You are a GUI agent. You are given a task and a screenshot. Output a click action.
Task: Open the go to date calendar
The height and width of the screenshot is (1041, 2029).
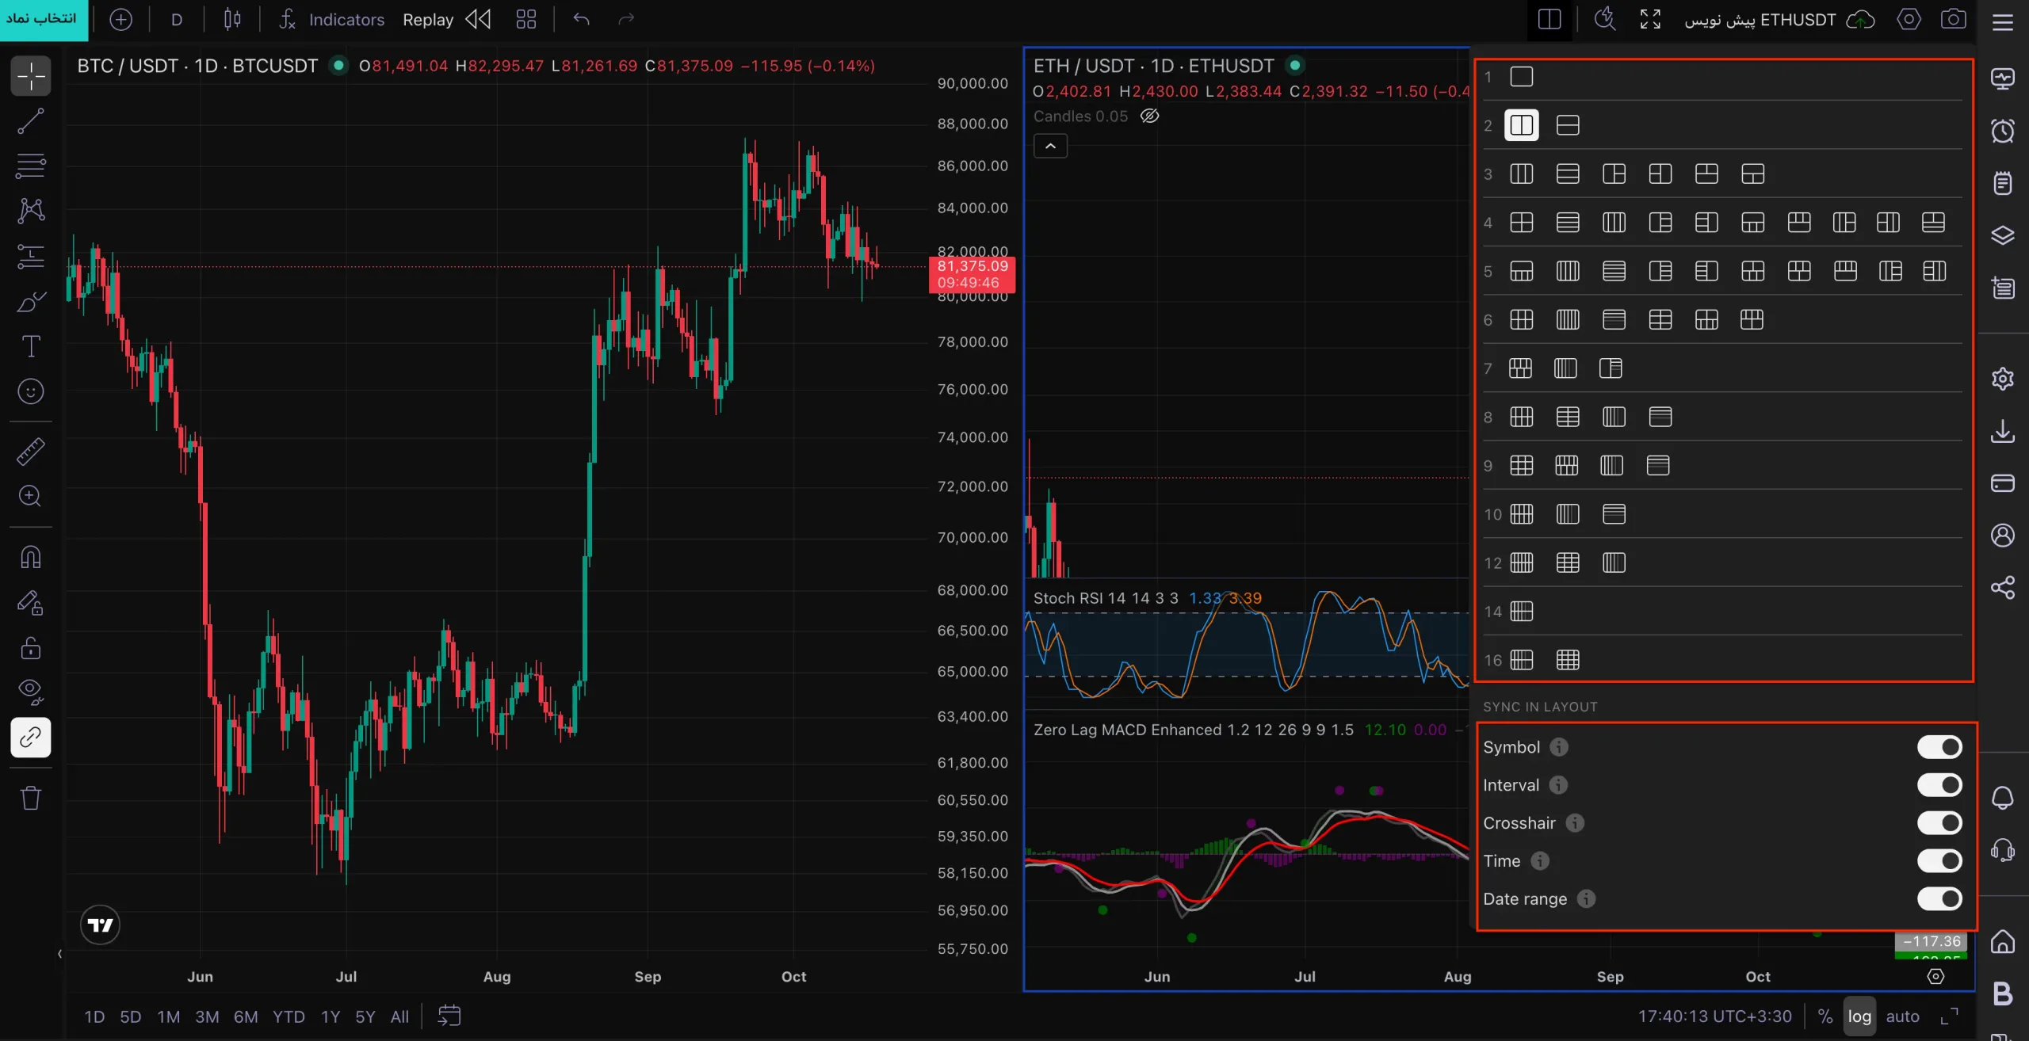449,1016
